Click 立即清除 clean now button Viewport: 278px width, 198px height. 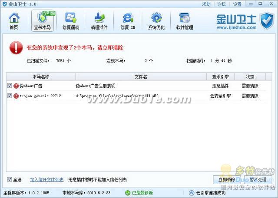tap(227, 180)
